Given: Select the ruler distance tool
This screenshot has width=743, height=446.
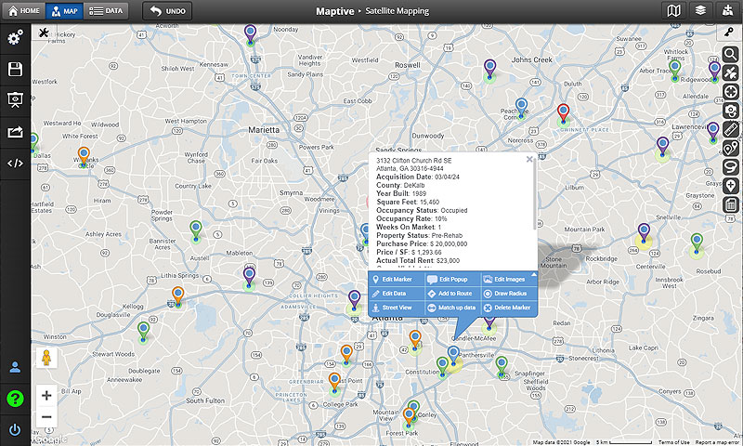Looking at the screenshot, I should pyautogui.click(x=731, y=129).
